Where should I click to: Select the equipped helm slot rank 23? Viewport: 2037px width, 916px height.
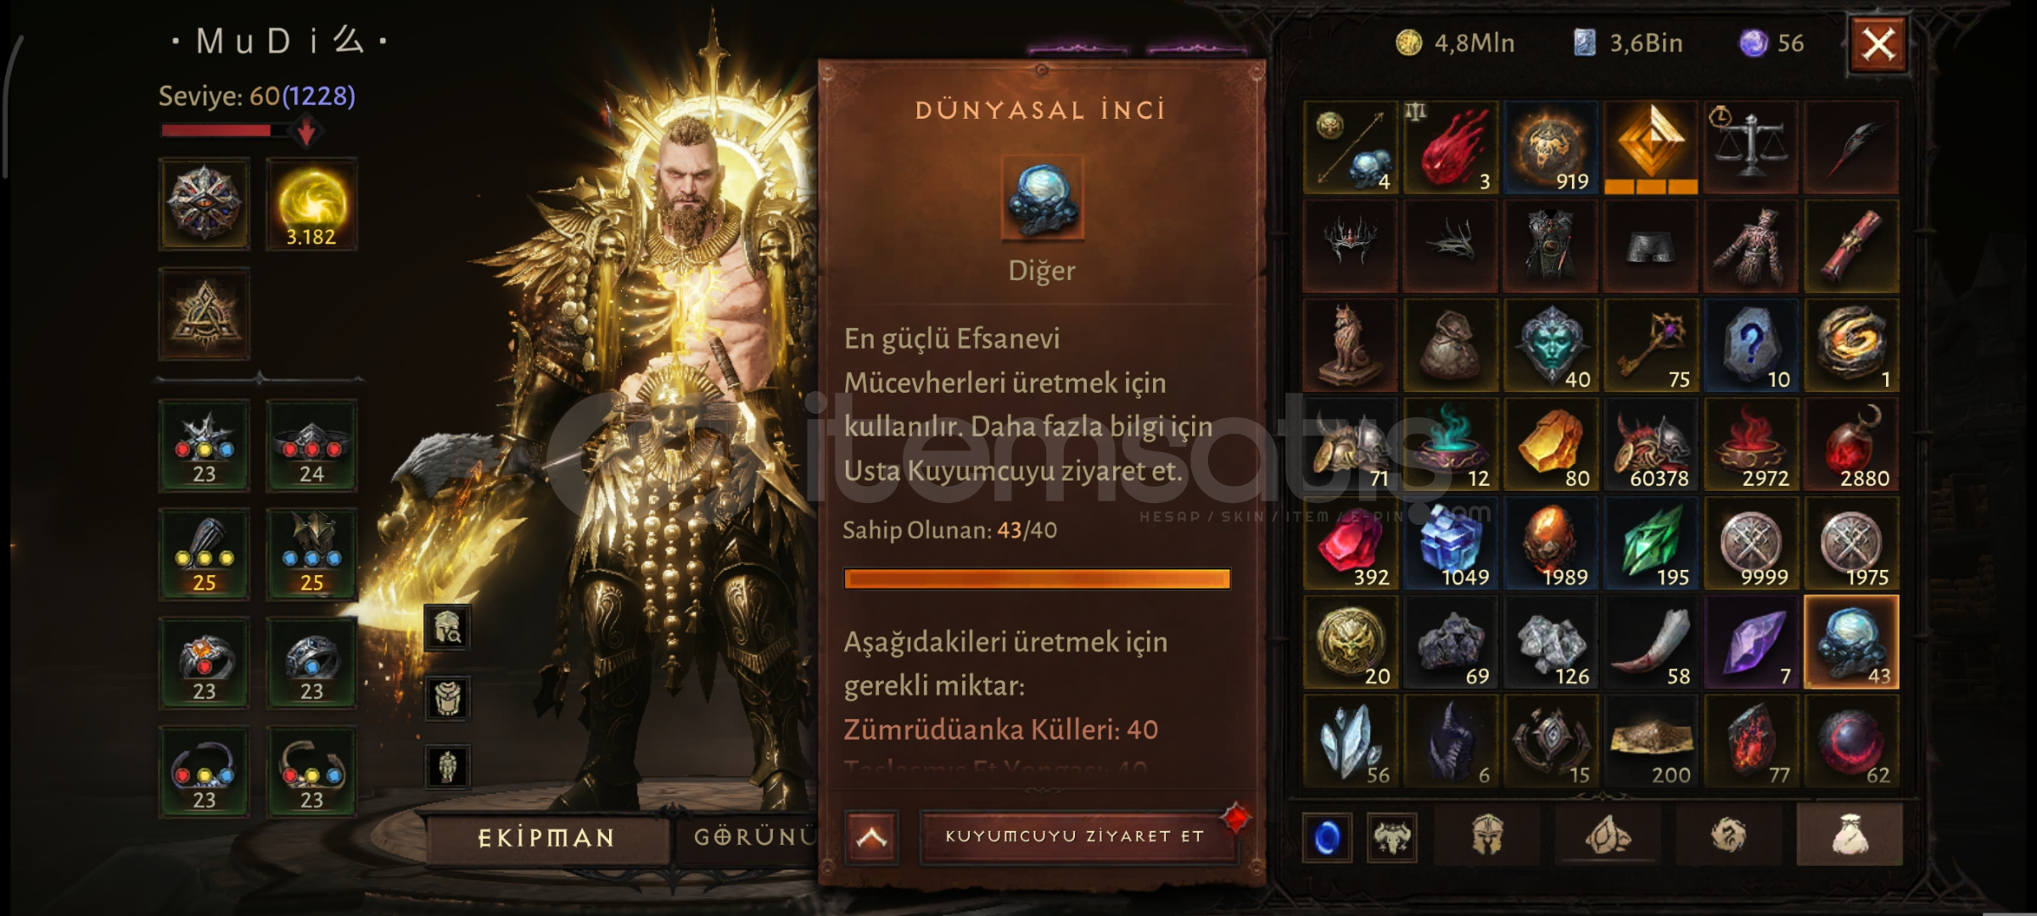coord(204,445)
